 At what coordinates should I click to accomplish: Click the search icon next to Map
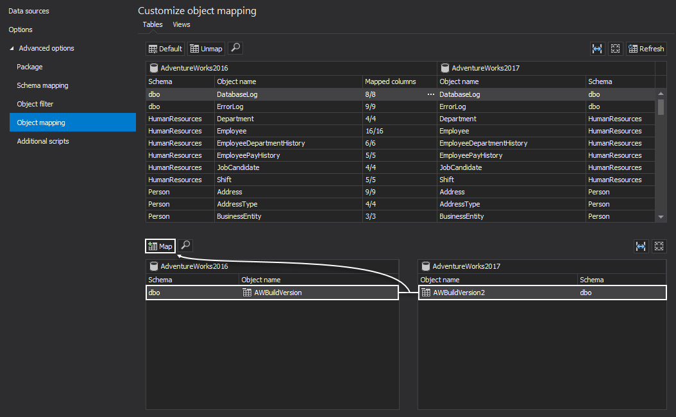(x=185, y=246)
